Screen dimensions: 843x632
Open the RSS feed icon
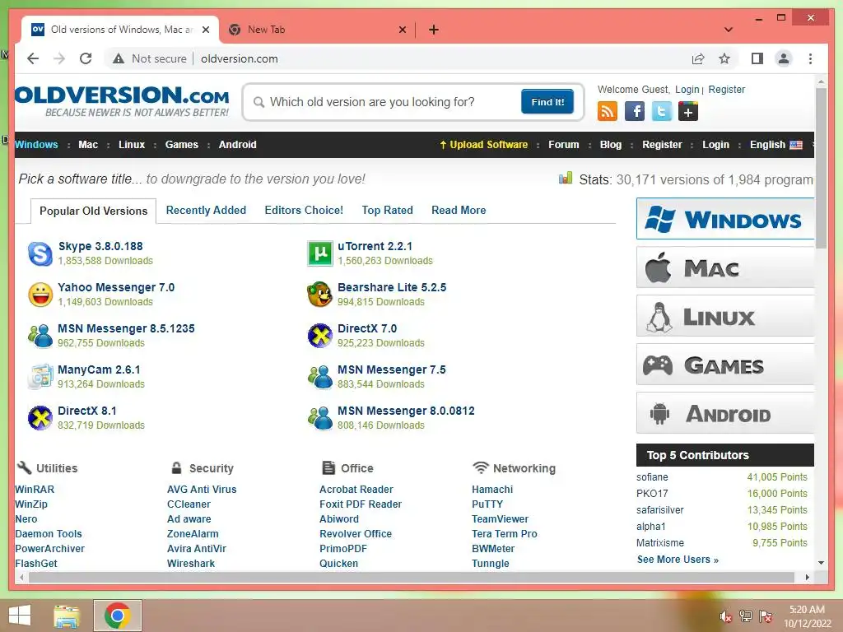(x=607, y=112)
